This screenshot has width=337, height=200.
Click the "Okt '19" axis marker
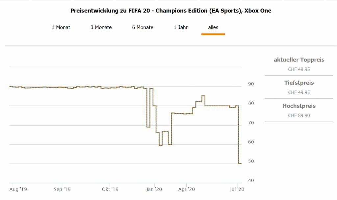coord(110,189)
